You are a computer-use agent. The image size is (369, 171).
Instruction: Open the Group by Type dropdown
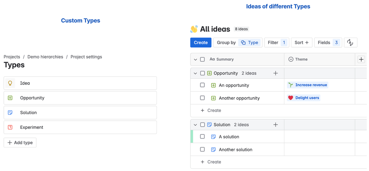point(238,42)
